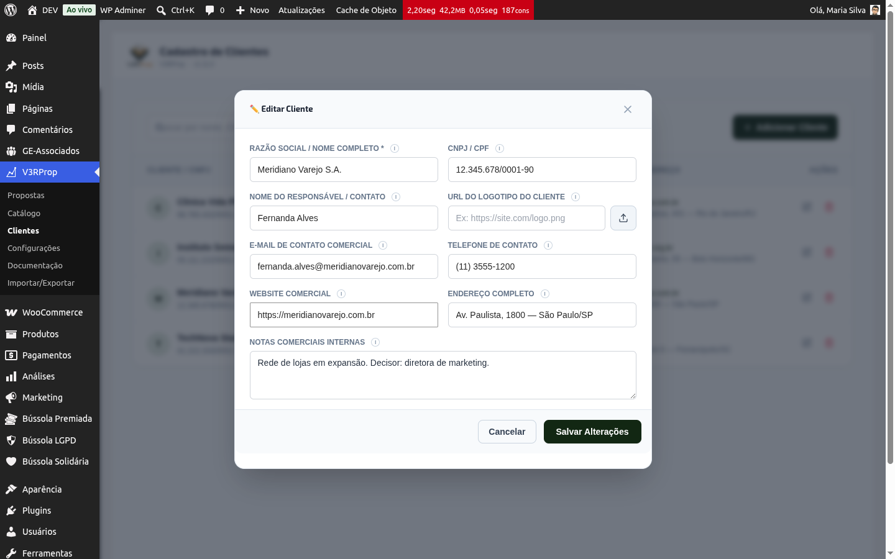Click the Comentários sidebar icon

11,130
